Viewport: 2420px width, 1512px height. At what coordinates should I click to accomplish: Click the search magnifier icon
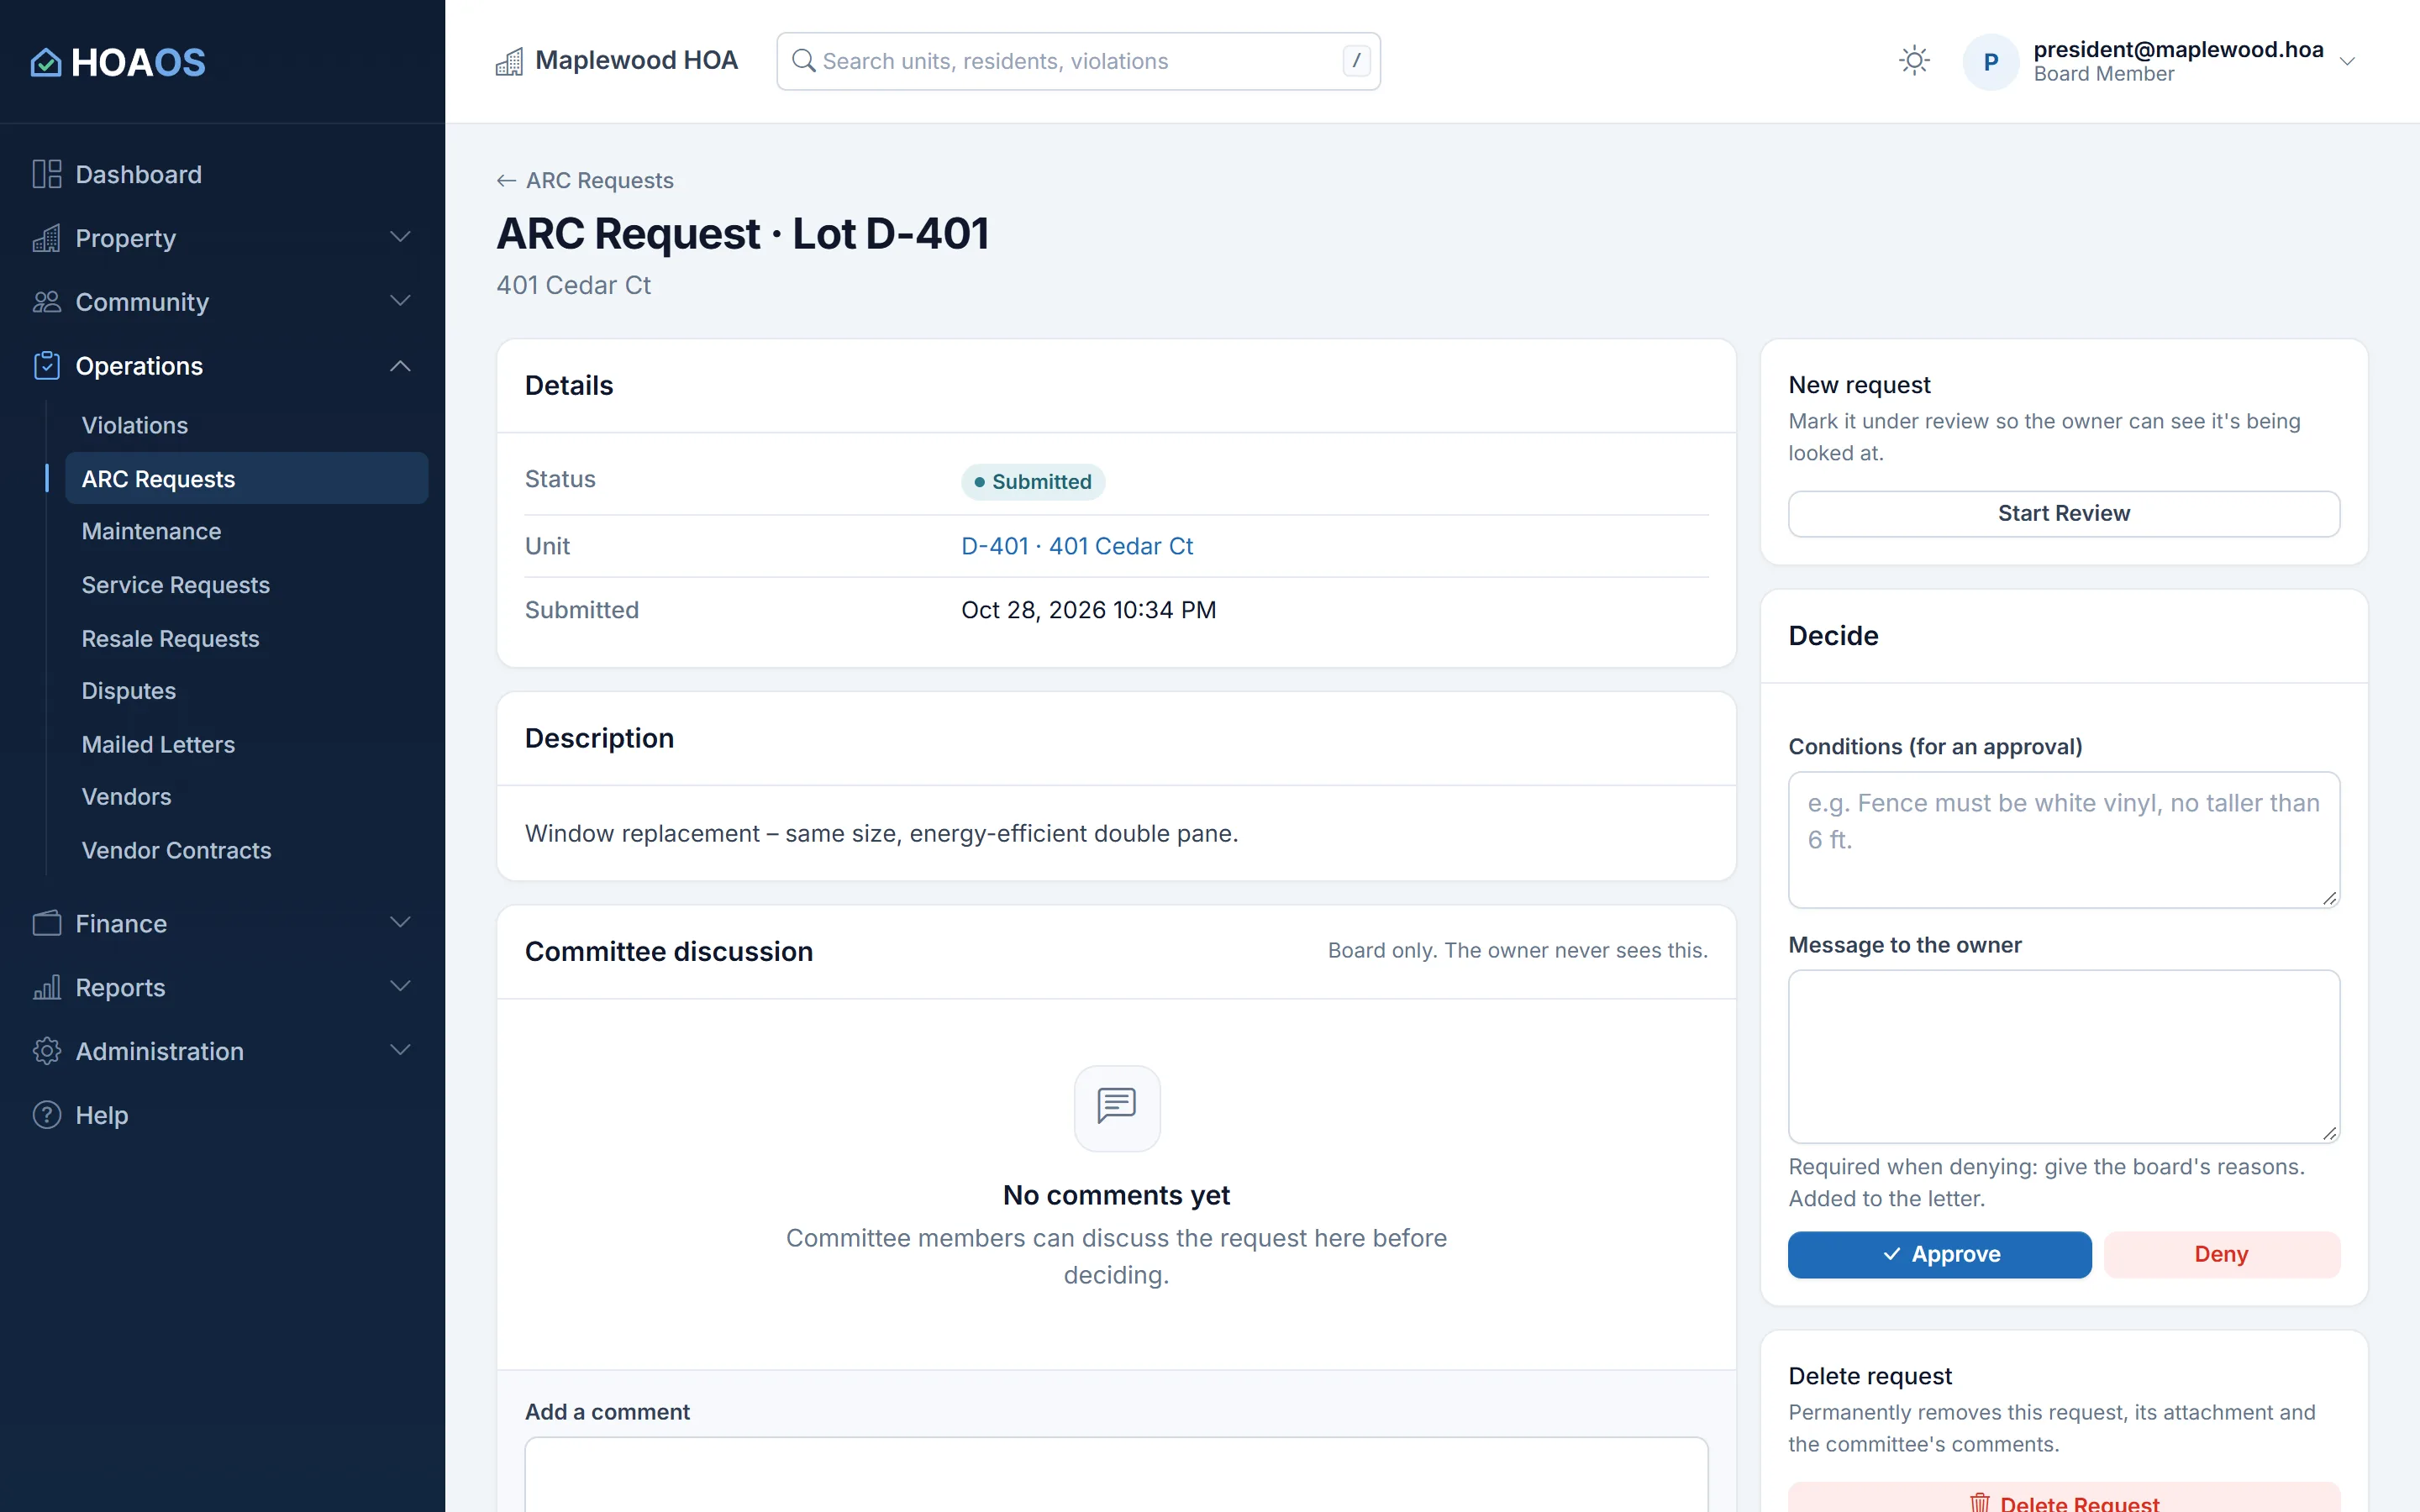803,61
